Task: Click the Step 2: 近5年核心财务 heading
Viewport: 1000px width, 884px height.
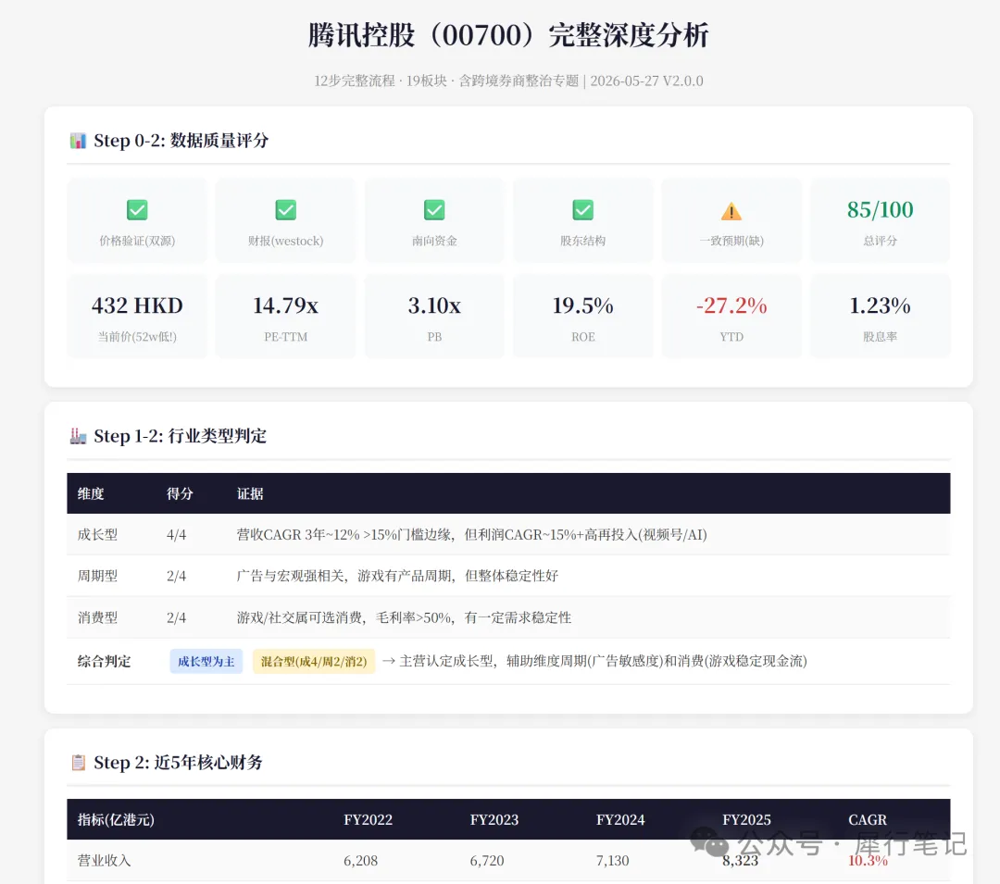Action: pyautogui.click(x=178, y=762)
